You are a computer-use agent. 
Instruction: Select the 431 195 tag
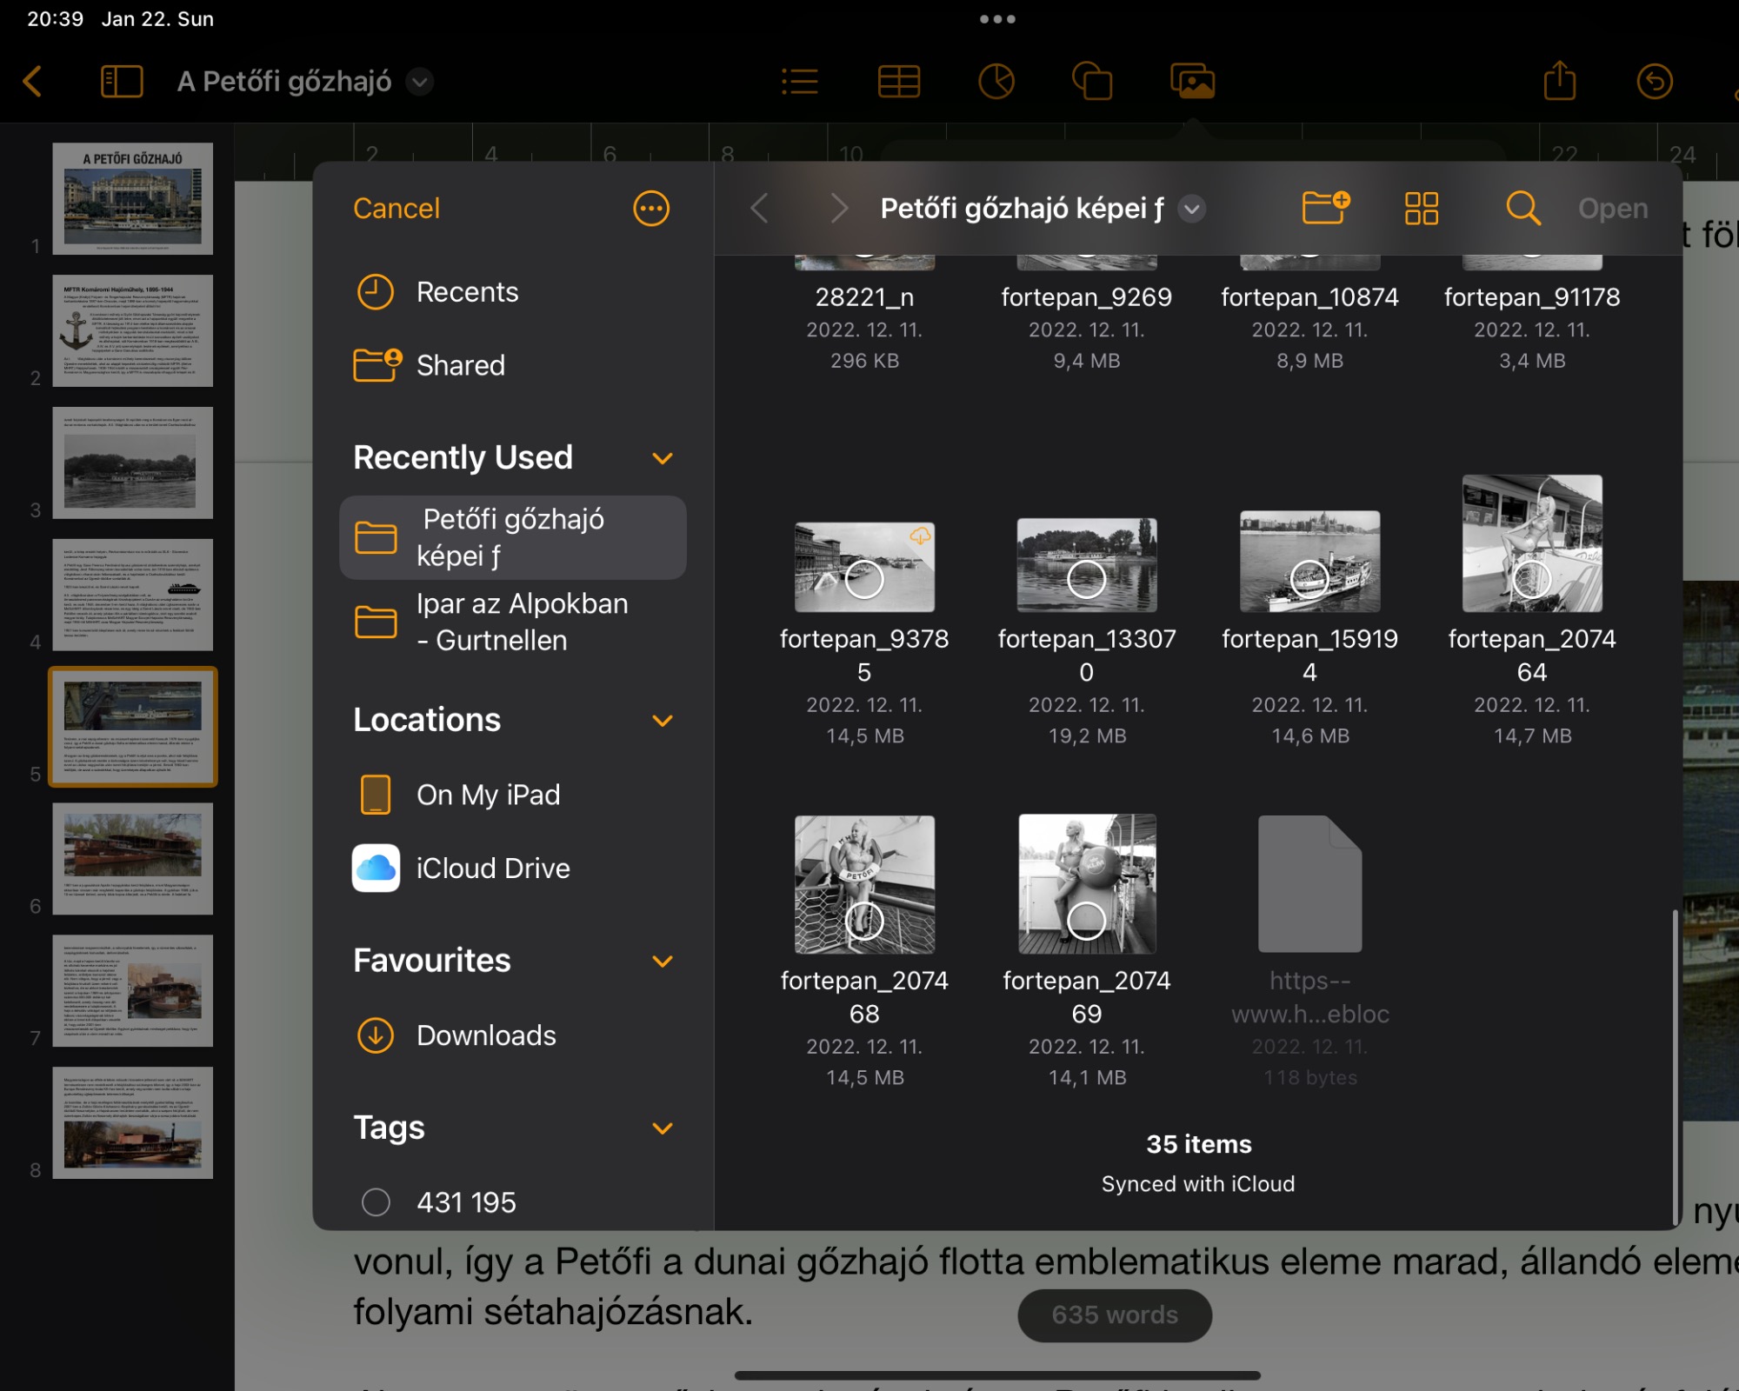point(513,1202)
